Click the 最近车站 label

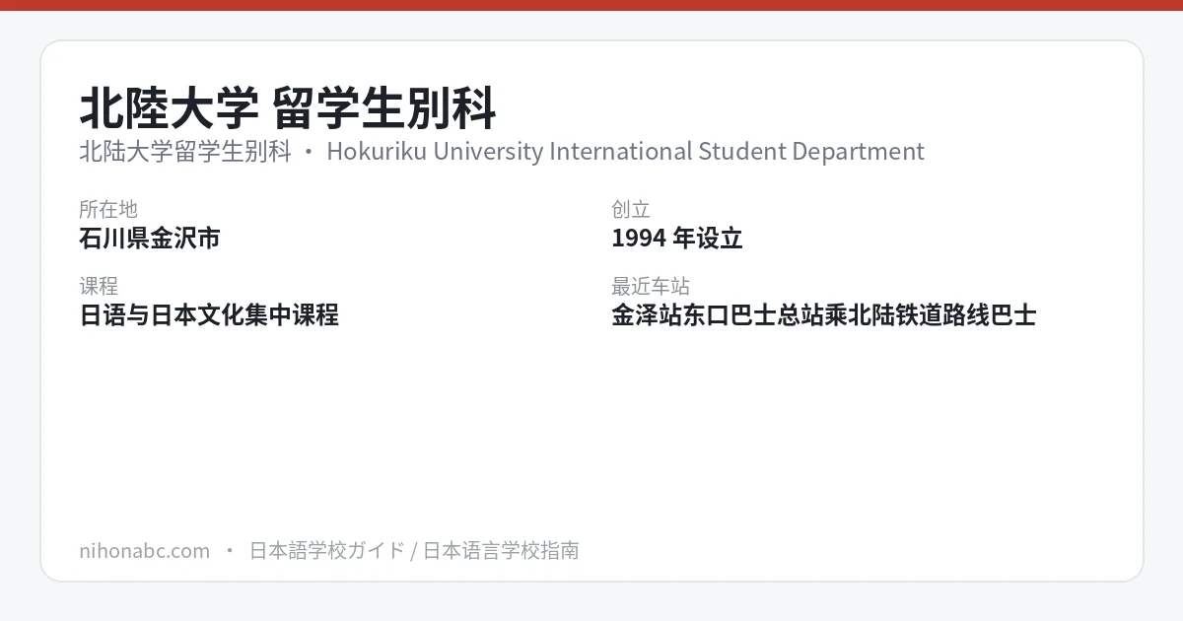click(x=651, y=286)
